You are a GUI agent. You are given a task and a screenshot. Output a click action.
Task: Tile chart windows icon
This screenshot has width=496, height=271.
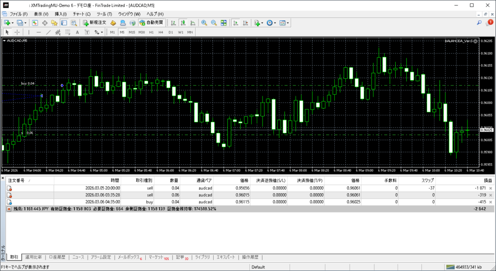point(223,23)
